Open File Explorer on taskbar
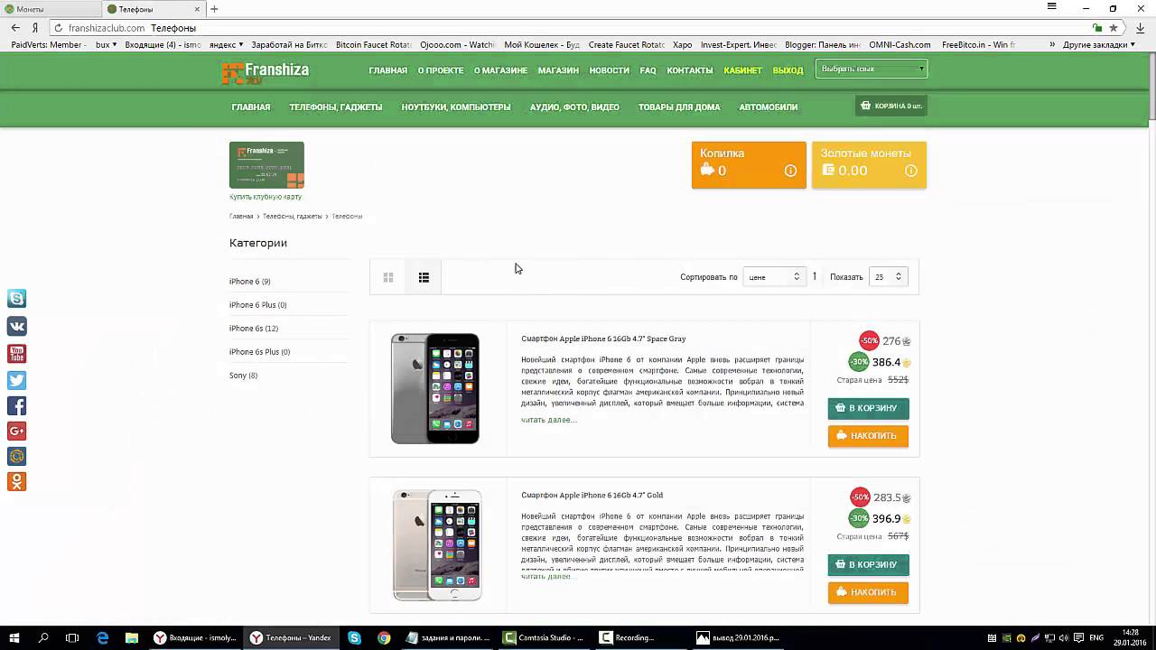This screenshot has width=1156, height=650. click(131, 637)
